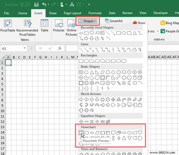Select the straight Line shape under Lines
179x155 pixels.
[81, 50]
